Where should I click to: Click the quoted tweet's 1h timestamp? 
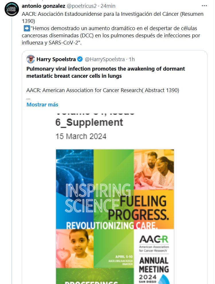point(132,59)
